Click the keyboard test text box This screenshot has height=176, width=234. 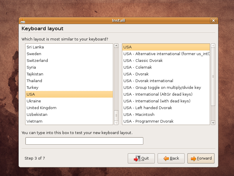click(x=84, y=141)
